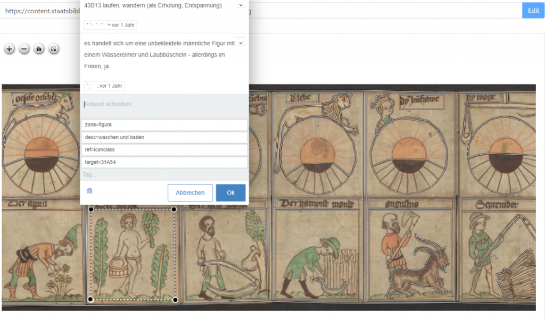Select the ref=iconclass tag
The image size is (545, 320).
(x=164, y=149)
